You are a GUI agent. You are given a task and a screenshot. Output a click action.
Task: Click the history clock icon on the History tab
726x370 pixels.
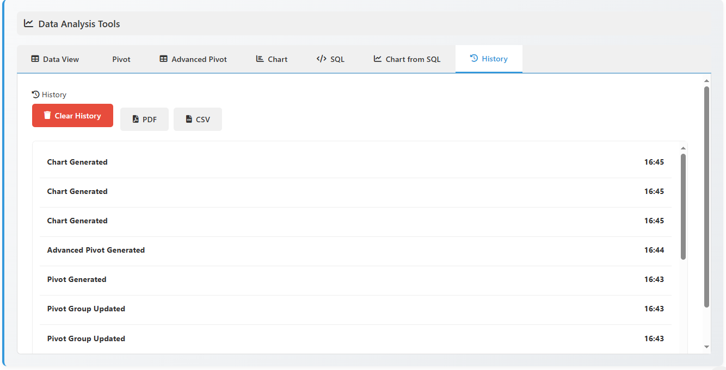click(x=473, y=58)
